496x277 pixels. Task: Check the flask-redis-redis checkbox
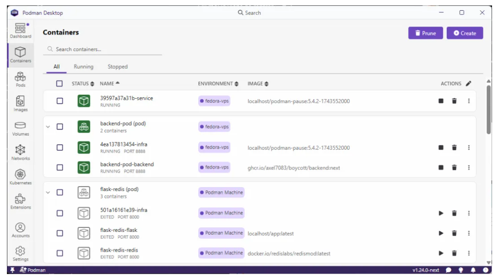(x=60, y=253)
